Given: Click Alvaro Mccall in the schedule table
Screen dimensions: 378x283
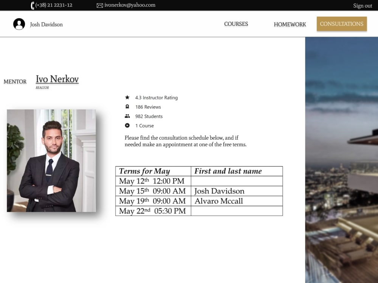Looking at the screenshot, I should click(x=218, y=201).
